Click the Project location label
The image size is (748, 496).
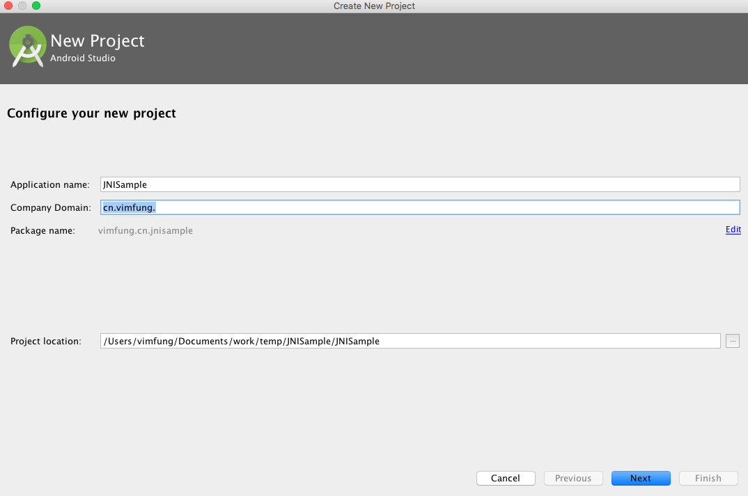pyautogui.click(x=46, y=341)
